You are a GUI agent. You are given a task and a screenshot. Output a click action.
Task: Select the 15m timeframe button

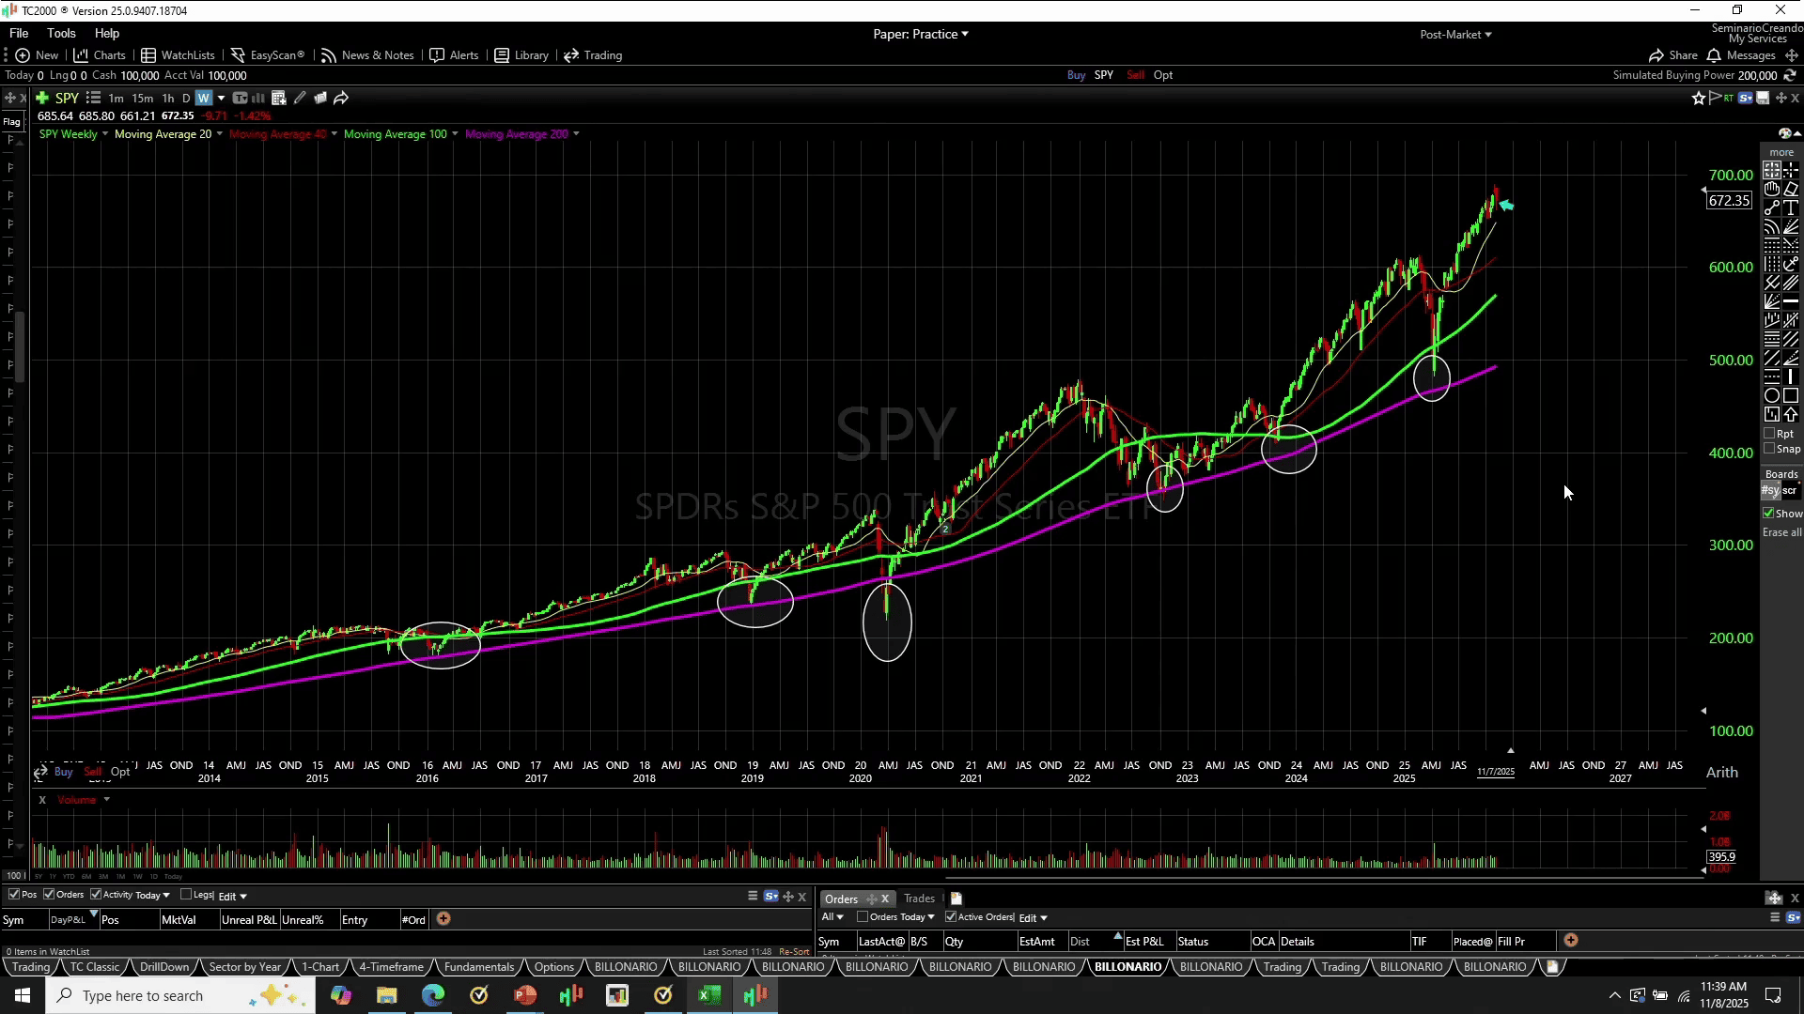142,98
